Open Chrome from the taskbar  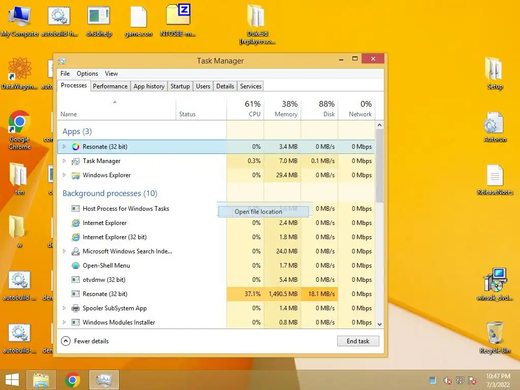tap(72, 380)
